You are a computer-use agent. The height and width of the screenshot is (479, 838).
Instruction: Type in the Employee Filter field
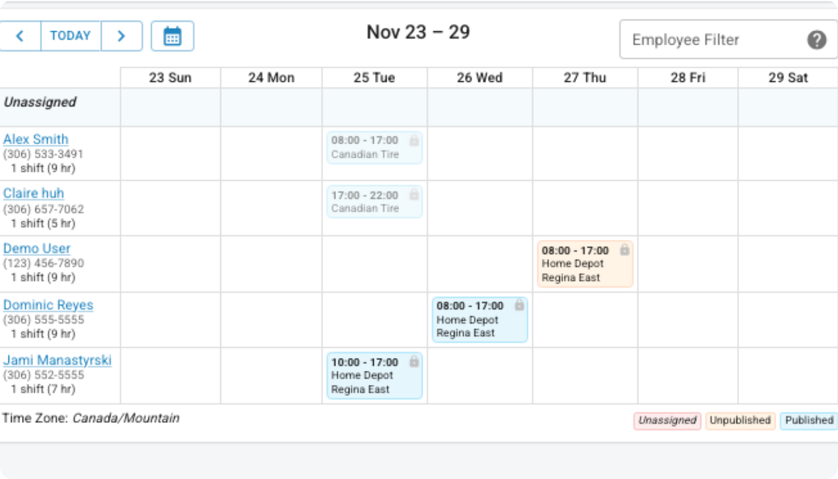pos(709,40)
